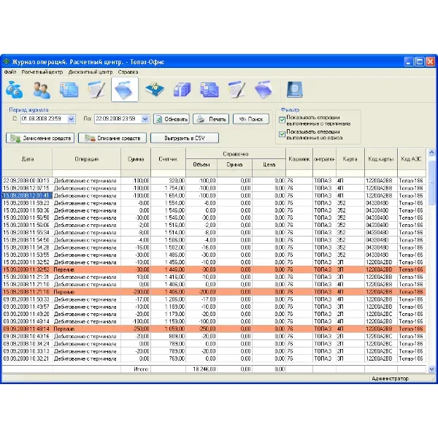Expand the start date dropdown
This screenshot has width=438, height=438.
72,119
